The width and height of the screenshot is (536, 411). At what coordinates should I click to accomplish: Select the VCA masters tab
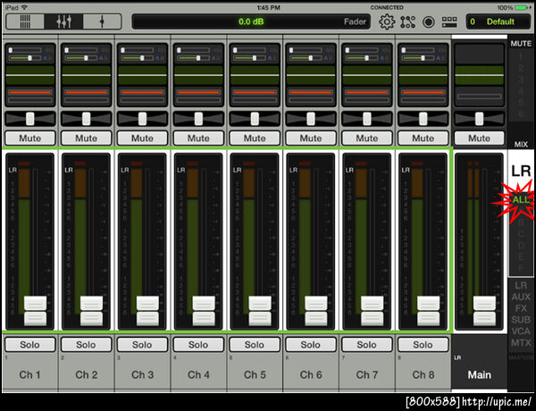coord(521,331)
